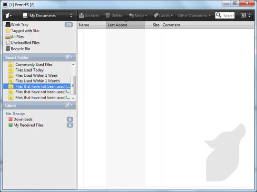The image size is (257, 192).
Task: Click the Delete trash toolbar button
Action: pos(114,16)
